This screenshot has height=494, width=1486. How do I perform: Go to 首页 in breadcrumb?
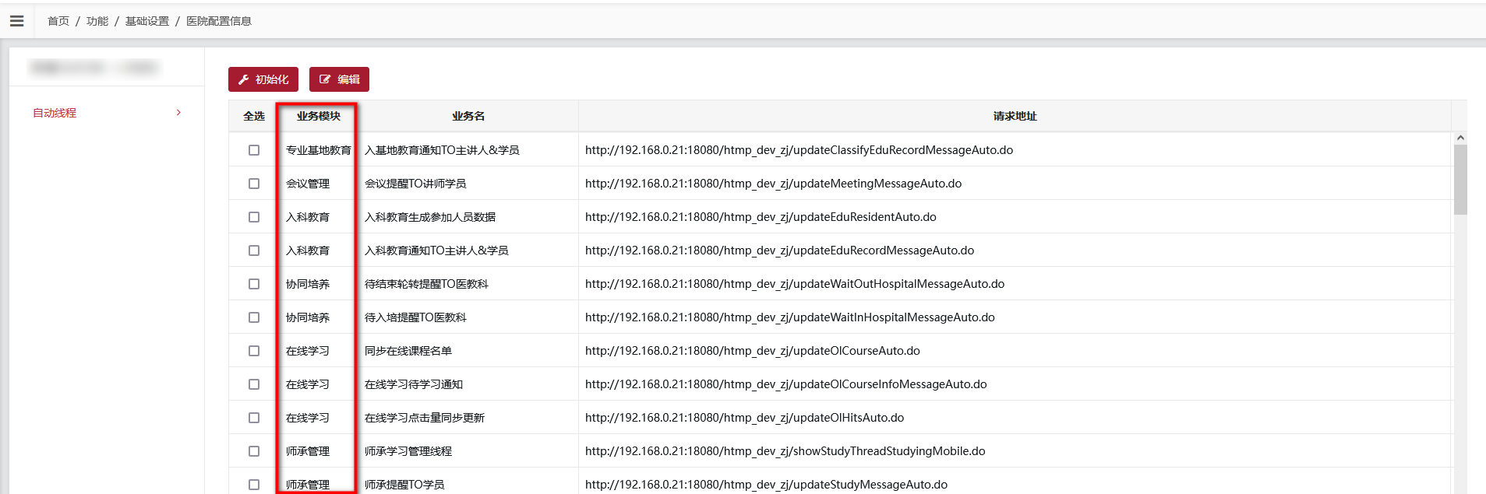pyautogui.click(x=58, y=21)
